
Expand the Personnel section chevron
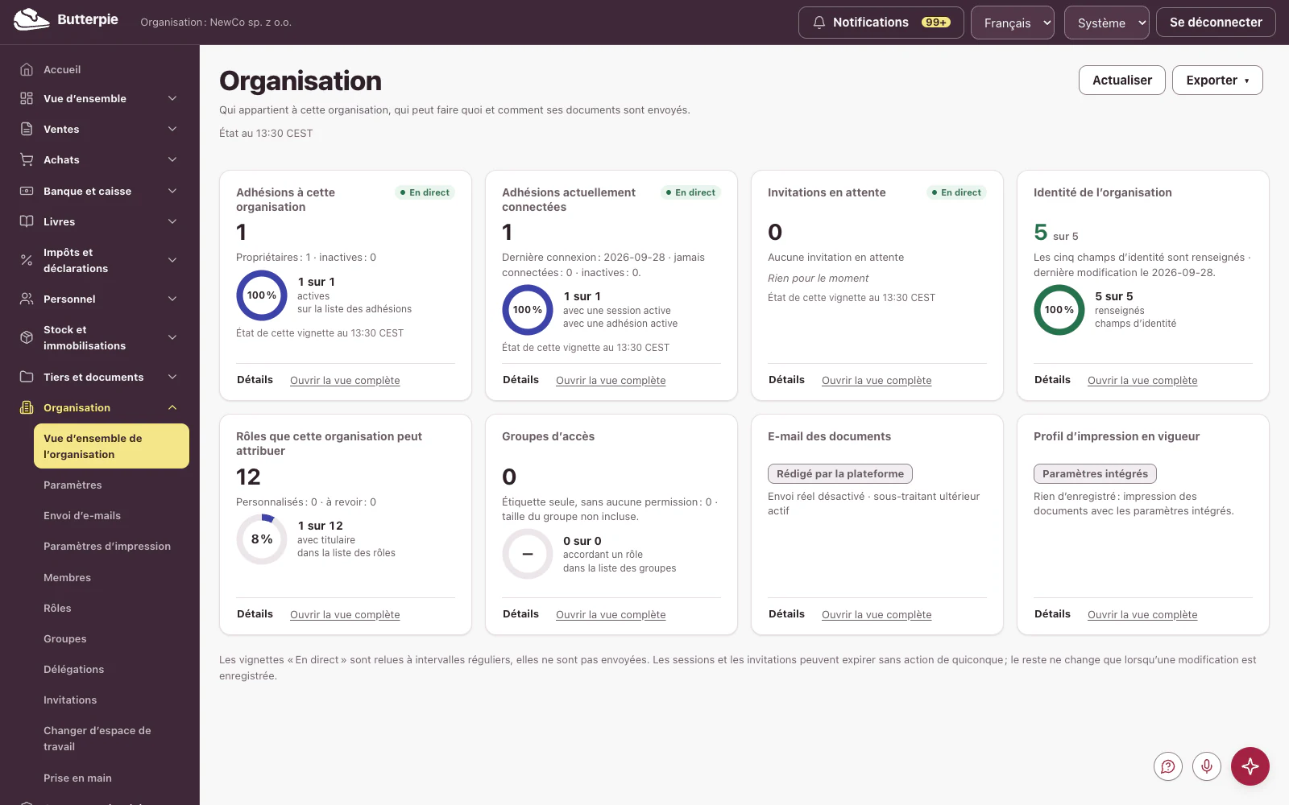pos(172,299)
